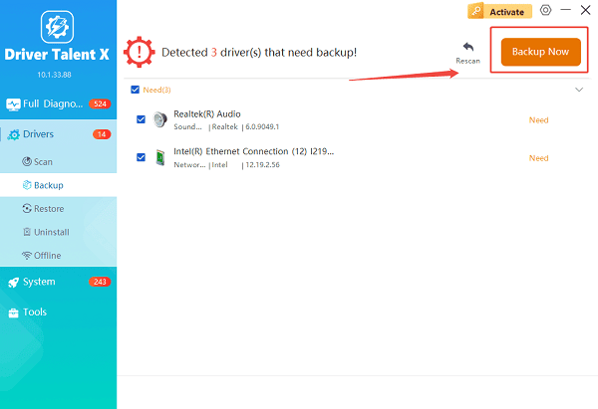Collapse the Need(3) group chevron
Screen dimensions: 598x409
click(x=579, y=90)
